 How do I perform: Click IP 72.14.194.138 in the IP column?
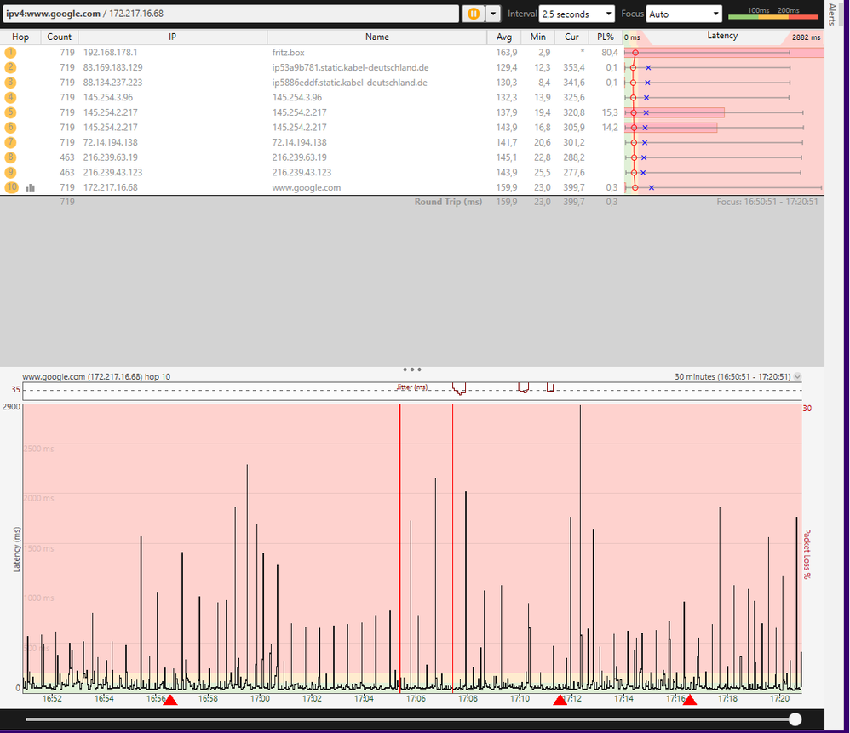coord(110,142)
